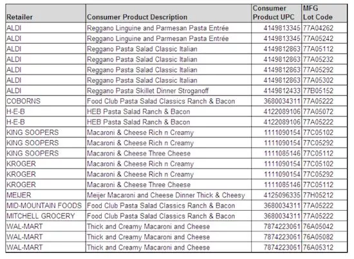Select lot code 77A05072 in the H-E-B row

coord(324,111)
